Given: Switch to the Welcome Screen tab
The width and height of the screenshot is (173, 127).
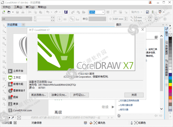Looking at the screenshot, I should 14,25.
